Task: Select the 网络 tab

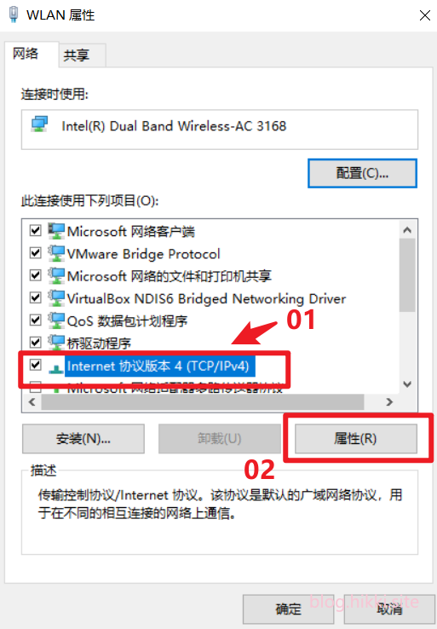Action: (x=26, y=54)
